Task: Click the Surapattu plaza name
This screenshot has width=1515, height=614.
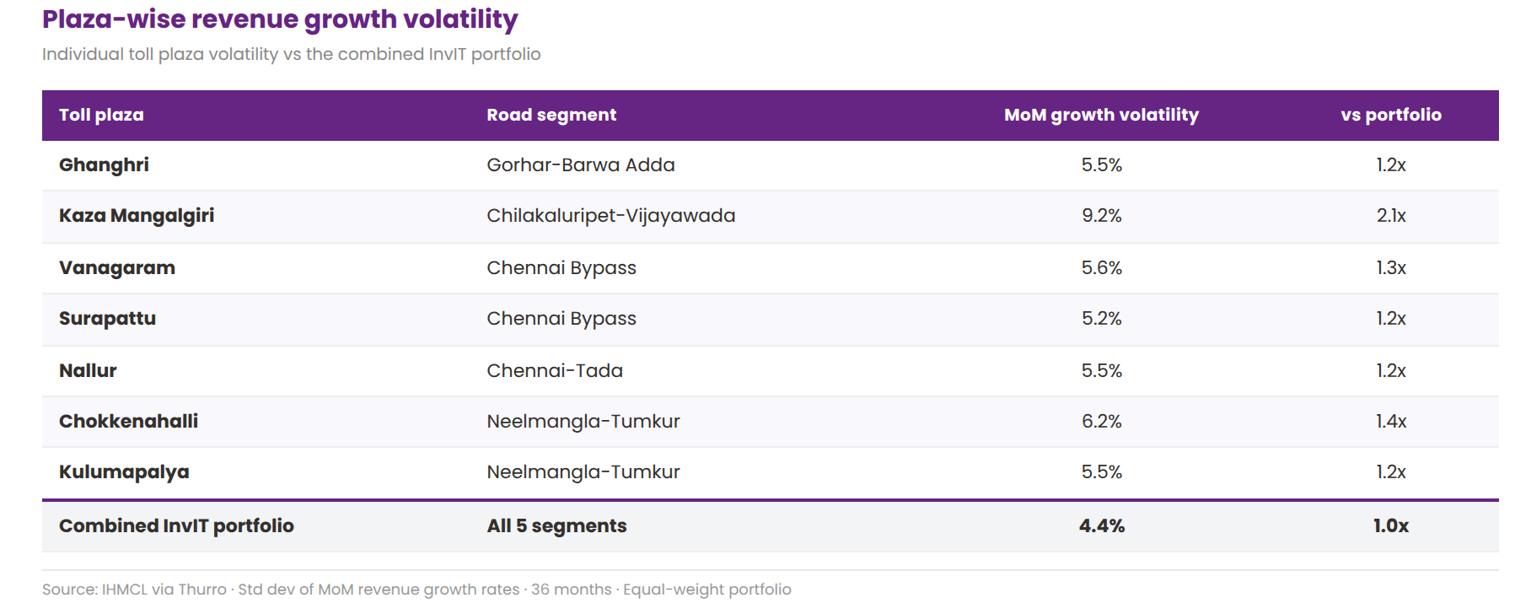Action: [107, 319]
